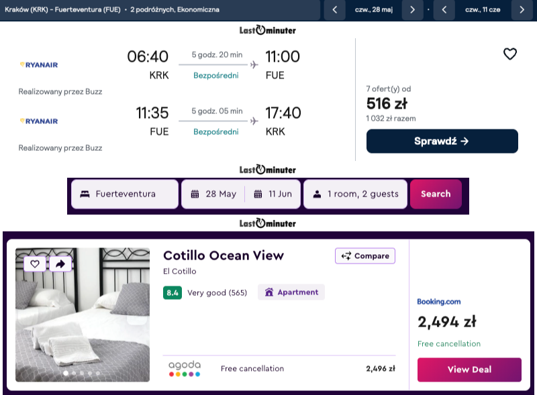Go to the day before czw., 28 maj
The image size is (537, 395).
[334, 10]
